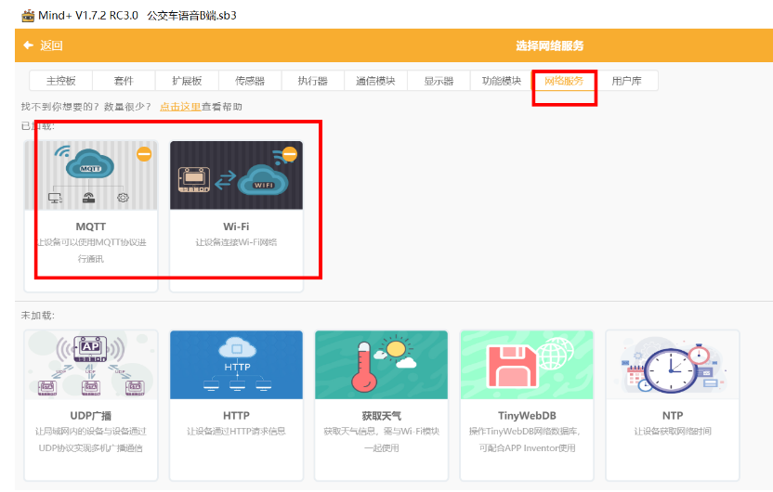Open the 显示器 tab
Screen dimensions: 773x492
439,81
